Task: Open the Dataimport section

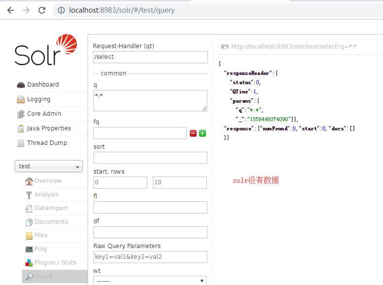Action: pos(51,208)
